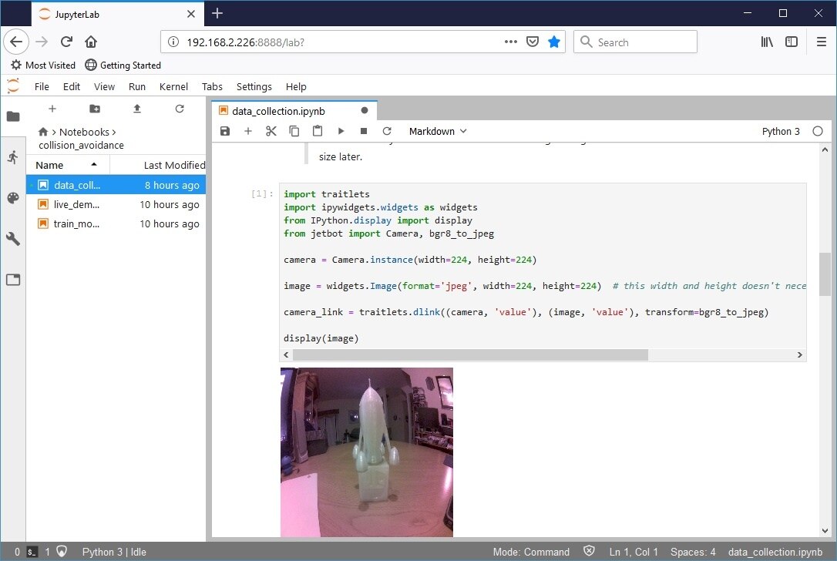
Task: Open the Commands palette sidebar icon
Action: coord(13,198)
